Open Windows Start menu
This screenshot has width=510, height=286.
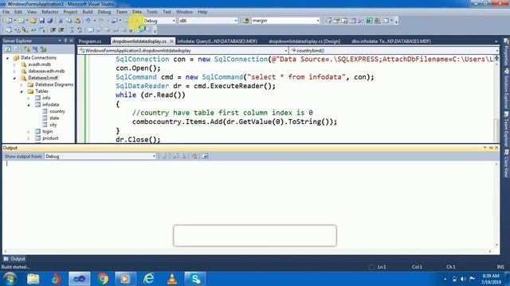(10, 279)
